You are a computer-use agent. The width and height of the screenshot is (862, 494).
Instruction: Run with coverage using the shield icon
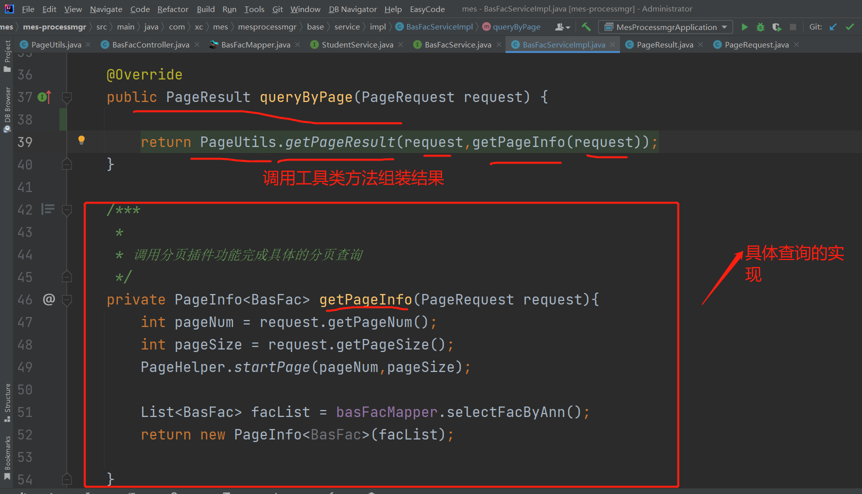pyautogui.click(x=776, y=27)
